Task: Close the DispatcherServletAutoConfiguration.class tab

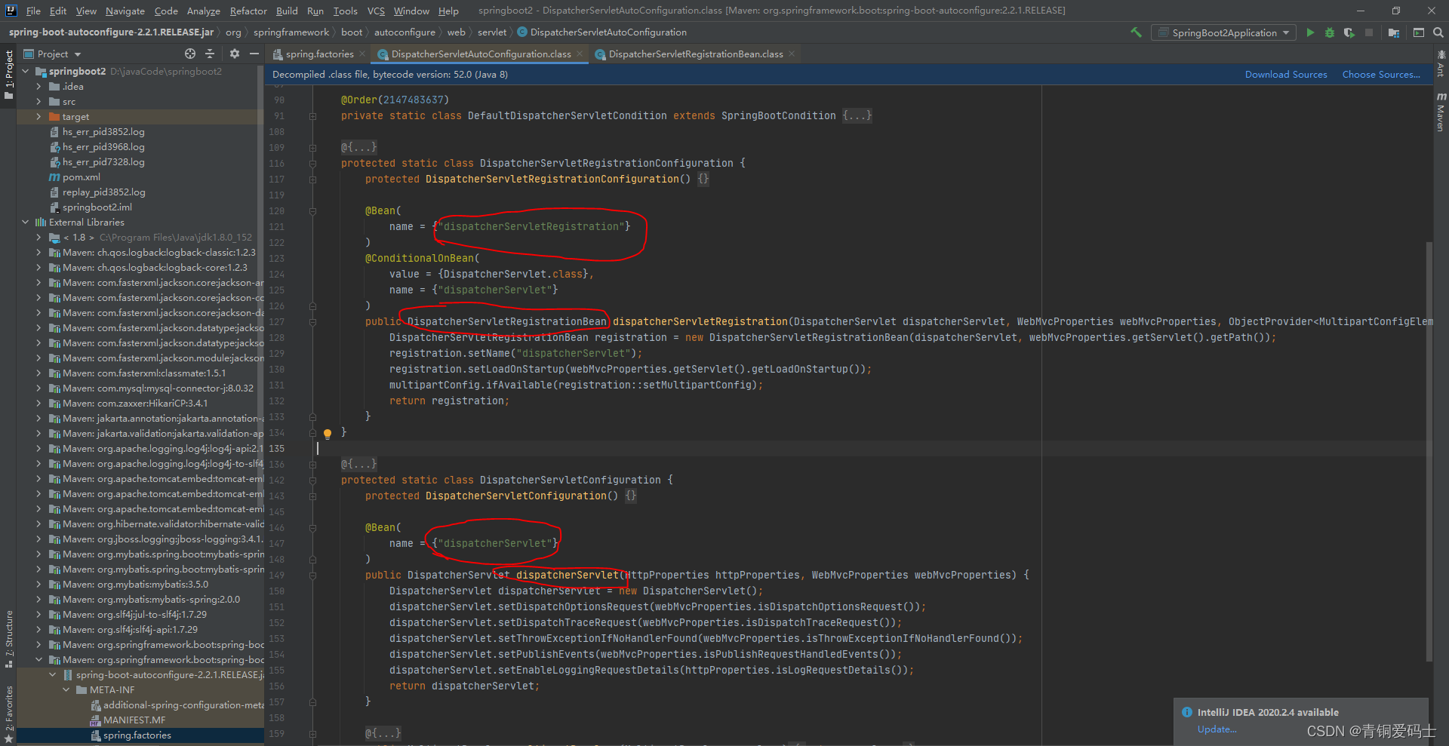Action: click(580, 54)
